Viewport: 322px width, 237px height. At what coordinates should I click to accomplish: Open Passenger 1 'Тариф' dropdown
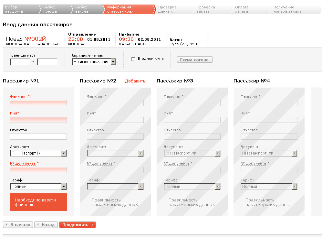coord(38,187)
